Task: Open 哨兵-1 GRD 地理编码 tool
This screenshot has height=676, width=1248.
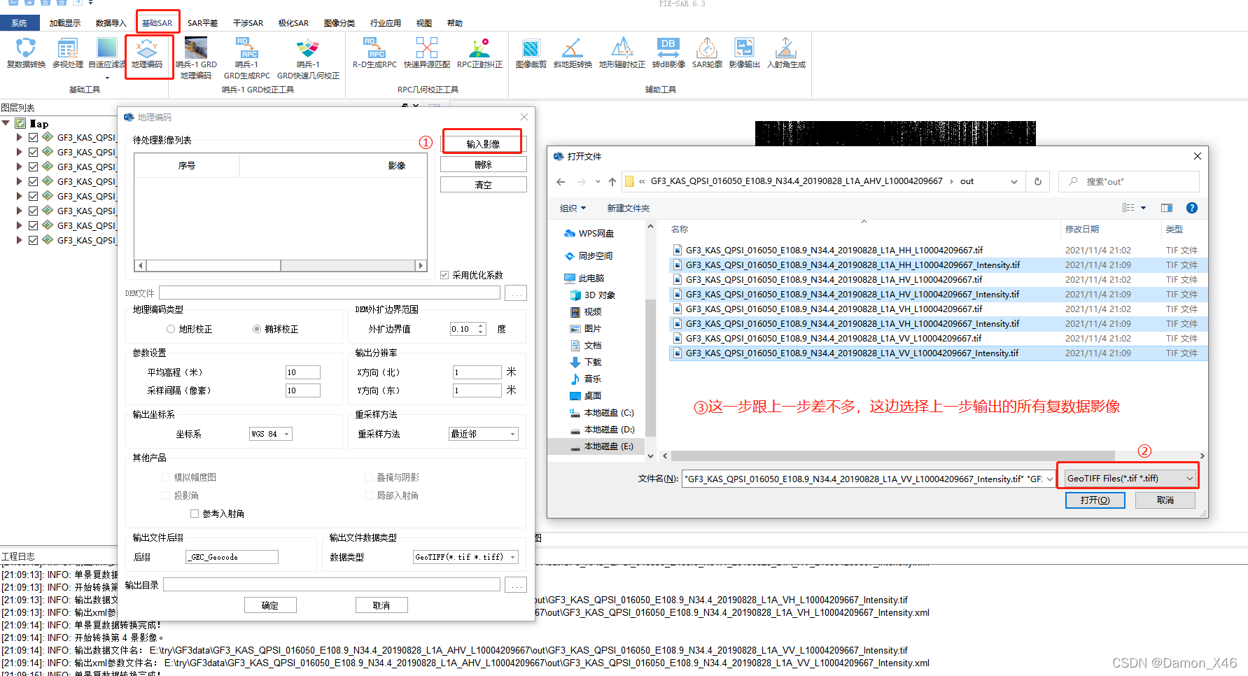Action: (196, 58)
